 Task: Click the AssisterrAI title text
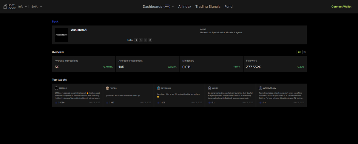click(x=79, y=30)
